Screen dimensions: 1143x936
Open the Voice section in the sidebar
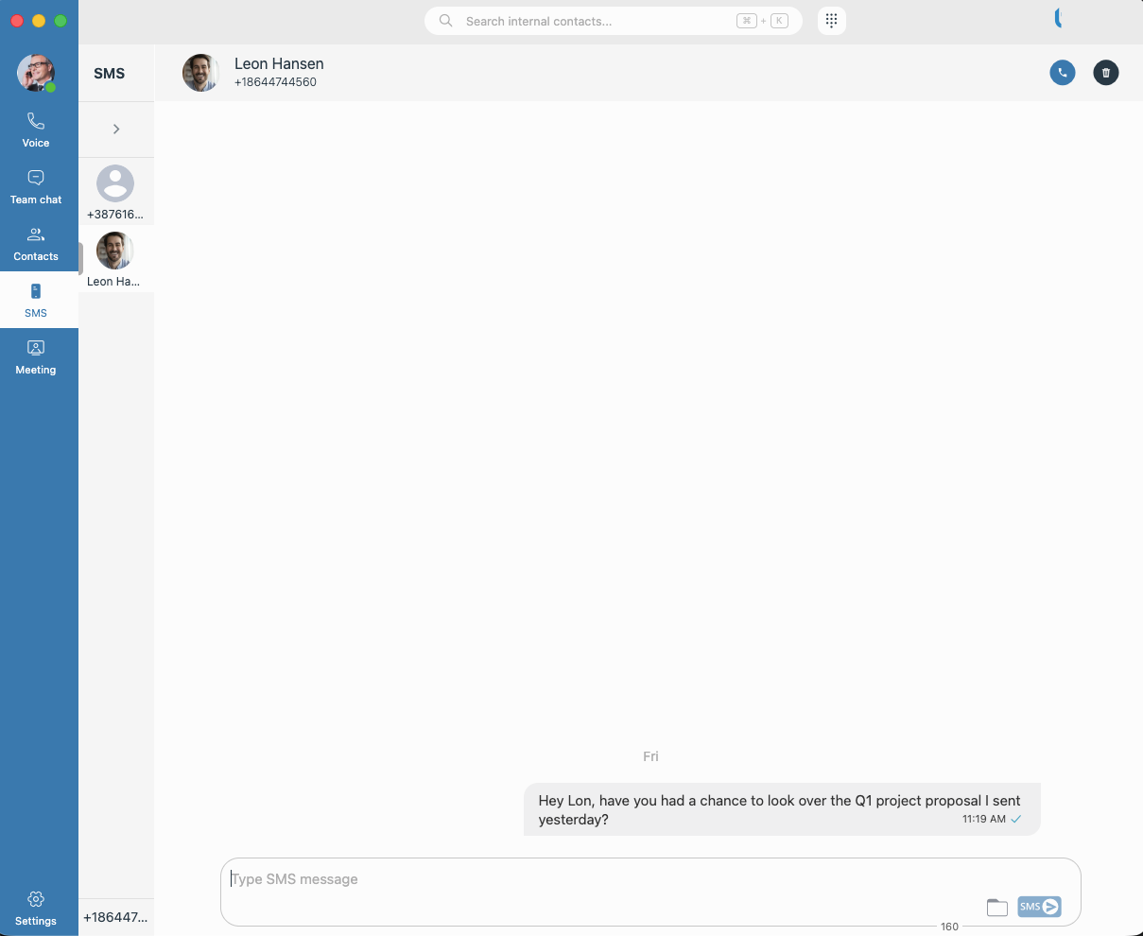tap(35, 130)
